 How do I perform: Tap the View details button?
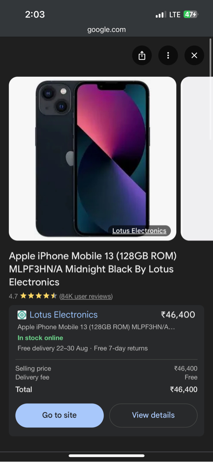click(153, 415)
